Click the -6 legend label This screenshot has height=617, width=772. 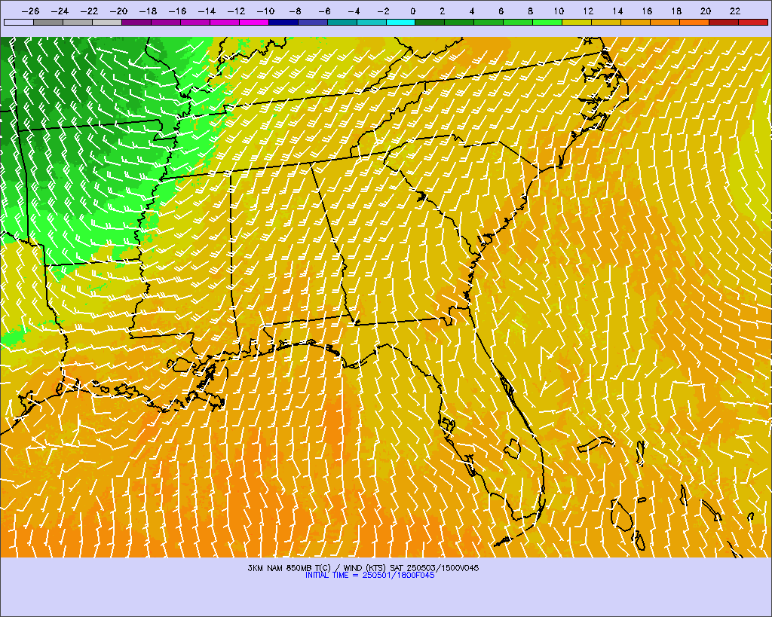tap(324, 11)
